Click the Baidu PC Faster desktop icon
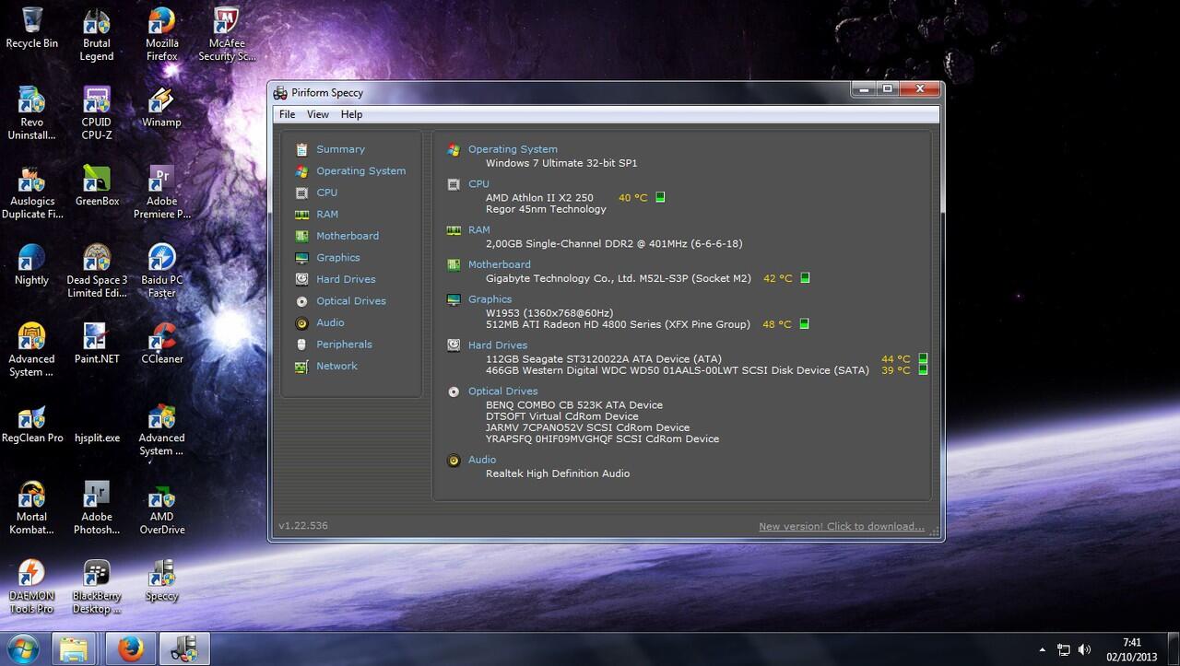Viewport: 1180px width, 666px height. pyautogui.click(x=161, y=272)
